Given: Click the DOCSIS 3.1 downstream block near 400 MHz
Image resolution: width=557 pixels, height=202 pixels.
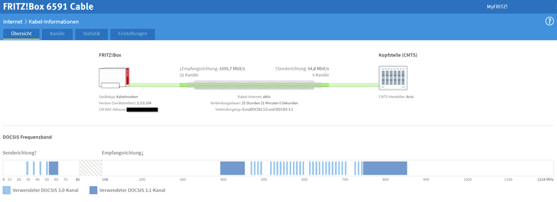Looking at the screenshot, I should (232, 168).
